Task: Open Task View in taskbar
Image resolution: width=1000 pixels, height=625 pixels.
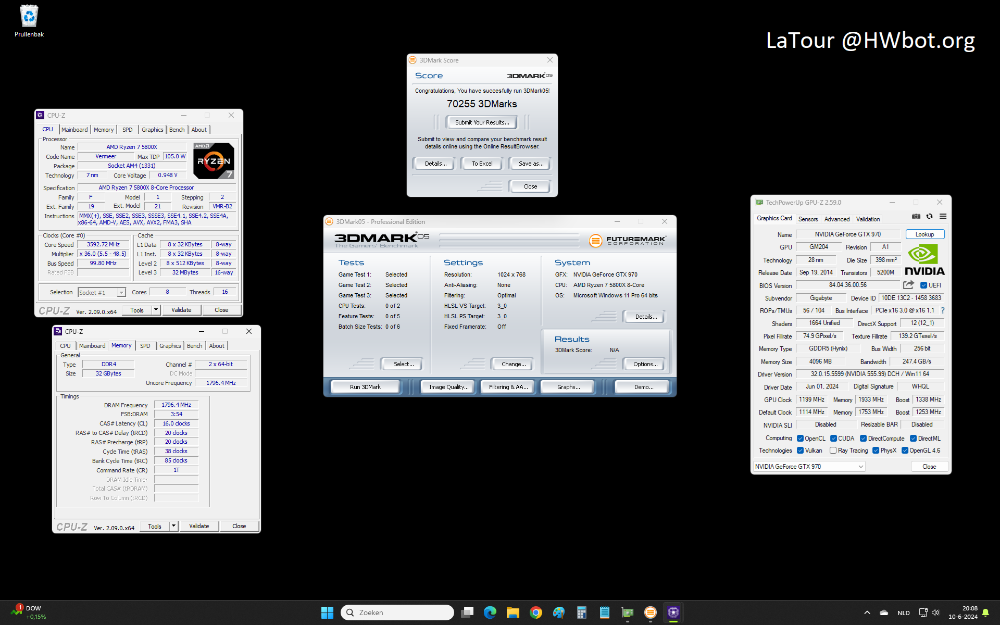Action: 467,612
